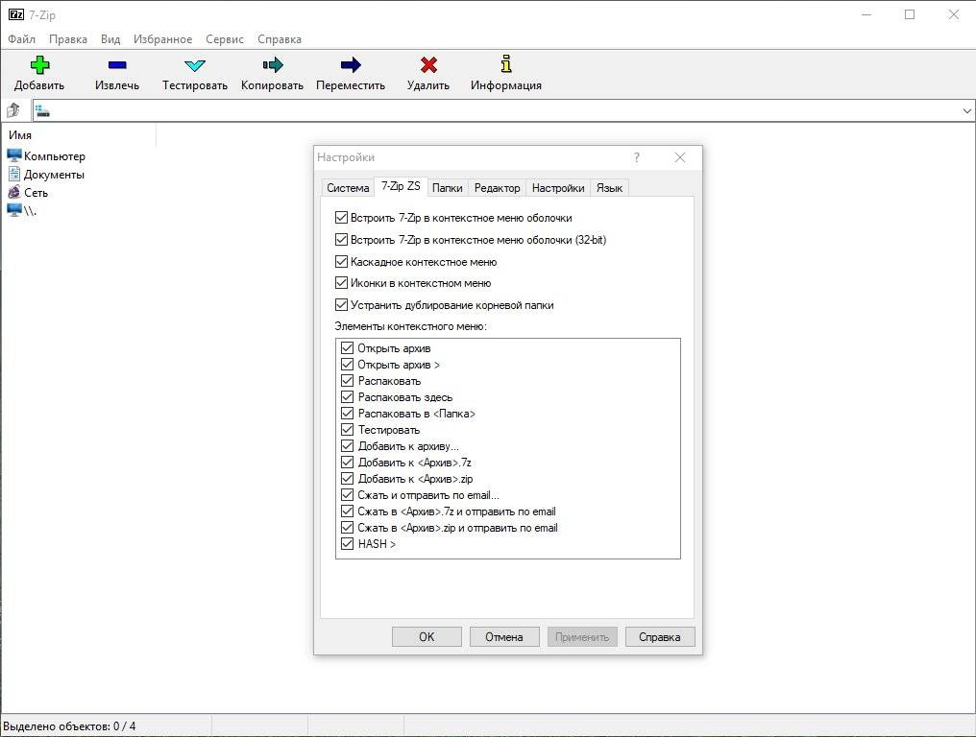Select the 7-Zip ZS tab
The height and width of the screenshot is (737, 976).
point(401,186)
